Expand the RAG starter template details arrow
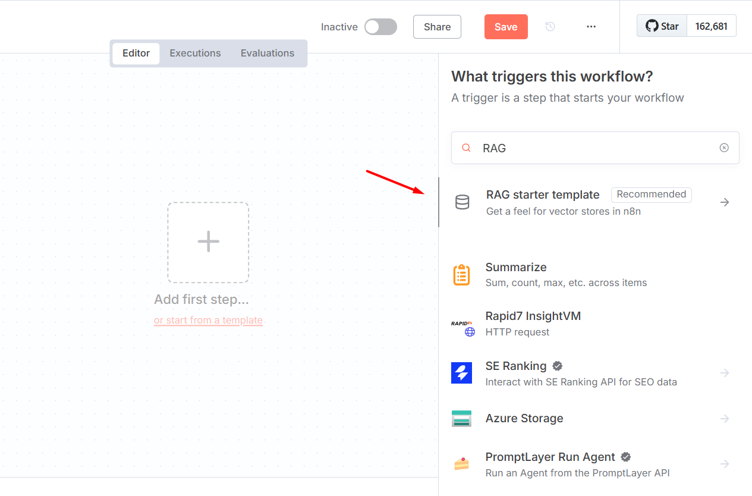 coord(724,202)
